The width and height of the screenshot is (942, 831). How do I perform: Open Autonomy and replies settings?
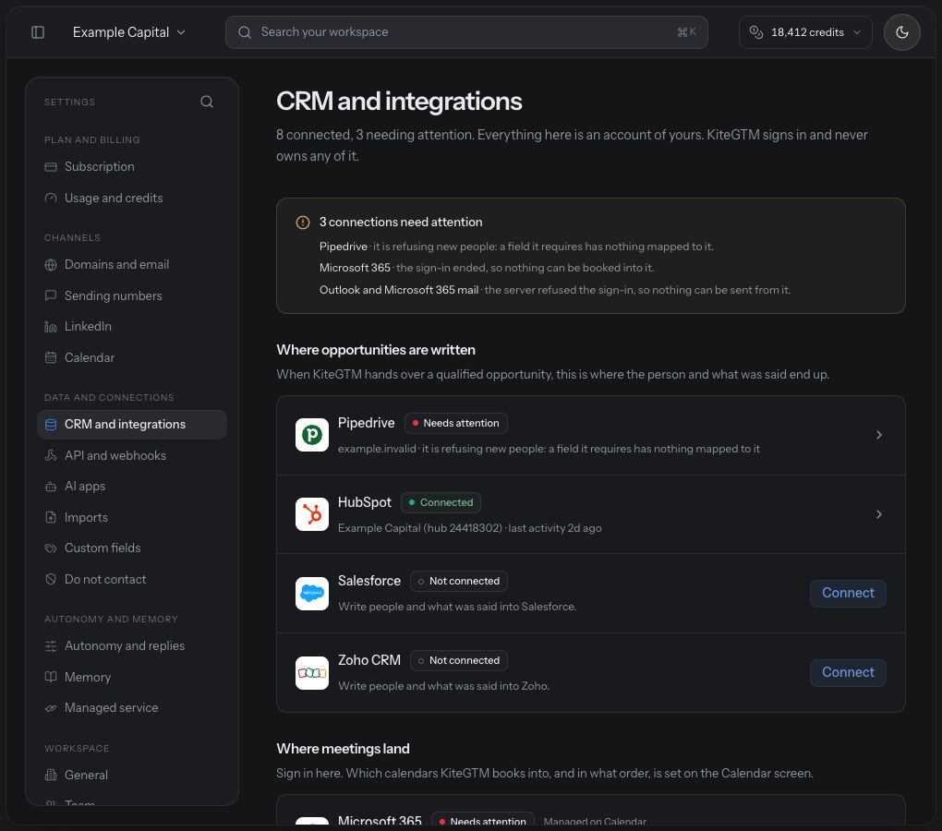(131, 645)
